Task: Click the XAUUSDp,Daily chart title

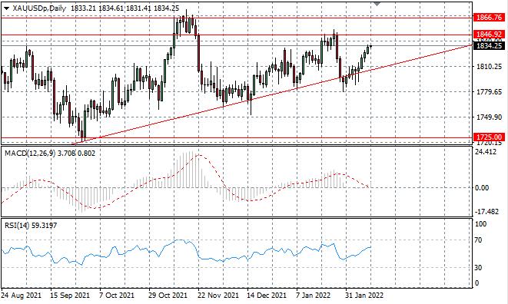Action: click(x=39, y=8)
